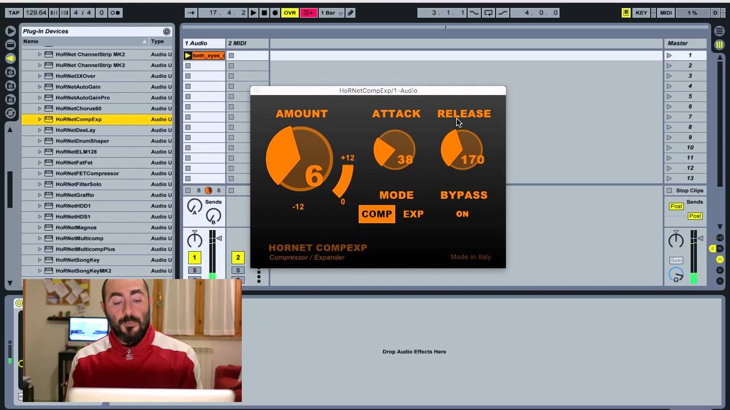Click the AMOUNT knob in HoRNetCompExp
730x410 pixels.
point(299,158)
